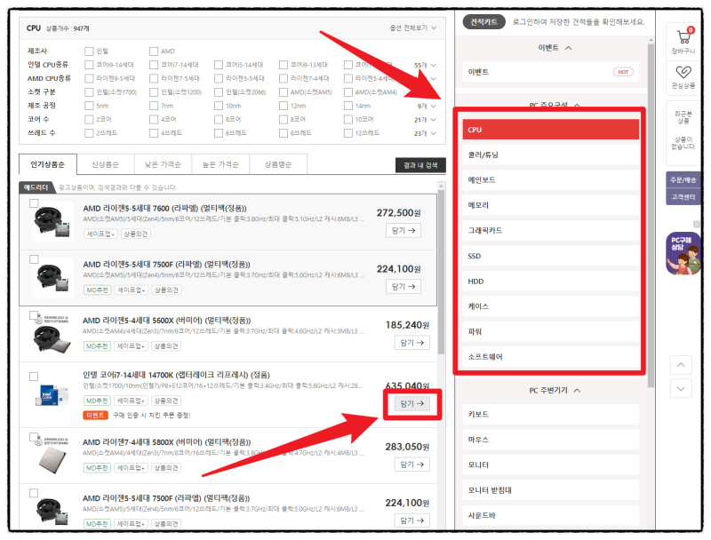Viewport: 711px width, 540px height.
Task: Select checkbox for 인텔 코어i7 14700K product
Action: pyautogui.click(x=34, y=377)
